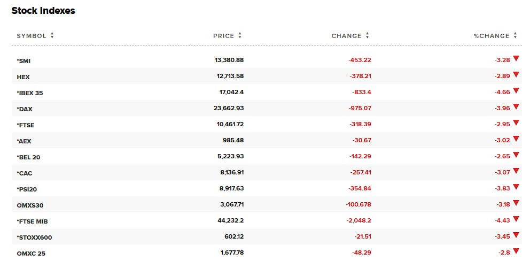Open the *FTSE index row link
Screen dimensions: 522x268
[26, 125]
